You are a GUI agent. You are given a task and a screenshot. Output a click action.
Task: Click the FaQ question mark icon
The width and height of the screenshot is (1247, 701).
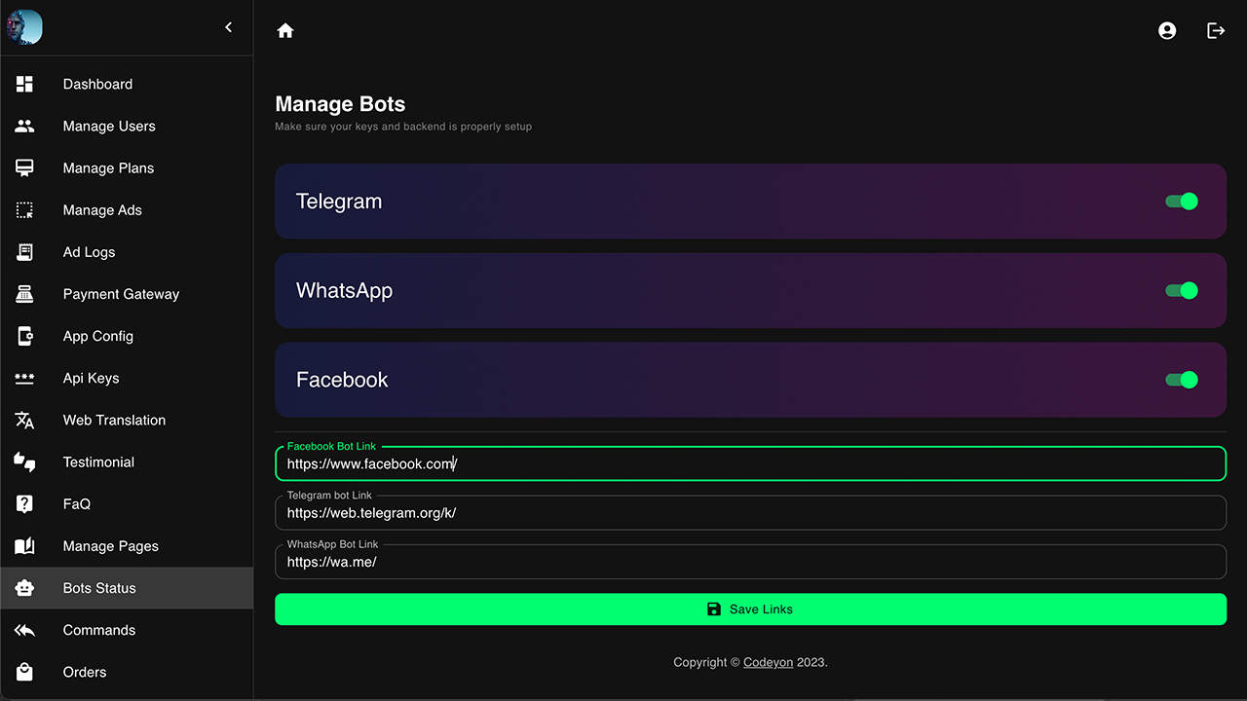[24, 503]
